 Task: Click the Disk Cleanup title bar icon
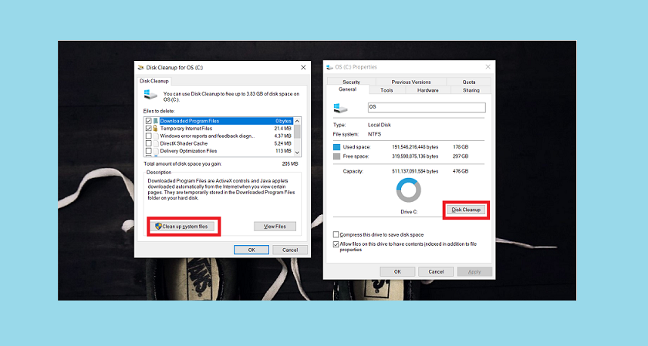point(140,67)
